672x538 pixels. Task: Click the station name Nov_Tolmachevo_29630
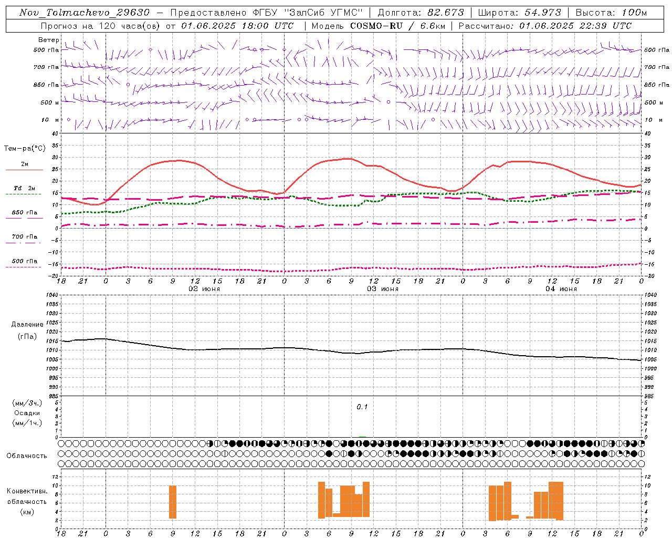[x=85, y=13]
